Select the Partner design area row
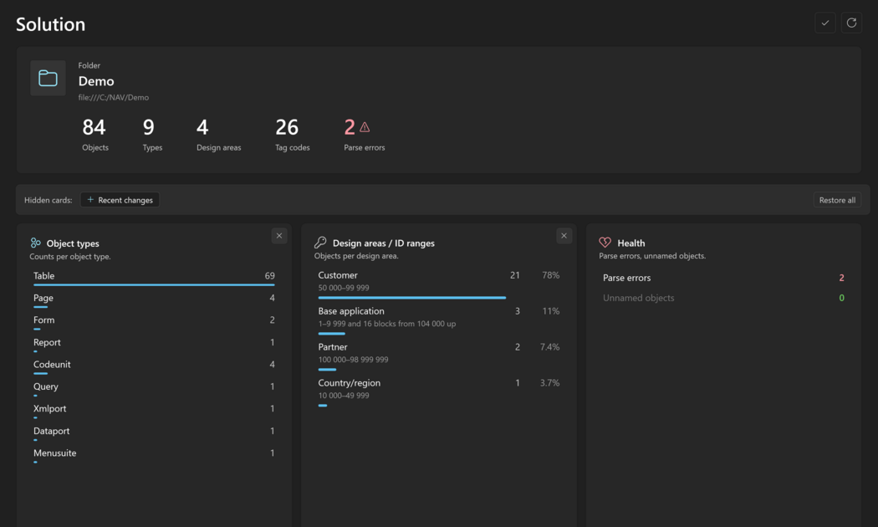This screenshot has width=878, height=527. 439,356
